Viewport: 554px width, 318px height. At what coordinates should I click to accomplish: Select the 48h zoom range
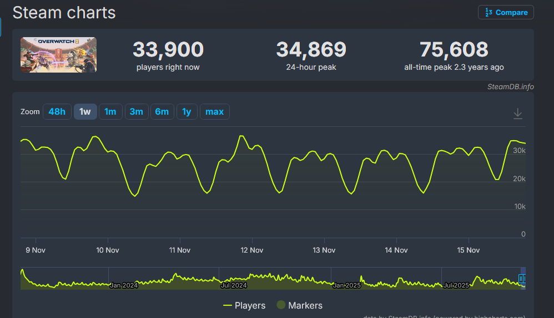57,112
